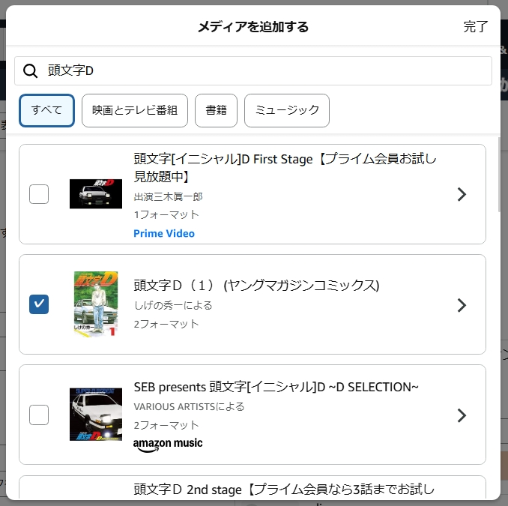Click the search field containing 頭文字D
508x506 pixels.
pyautogui.click(x=253, y=70)
